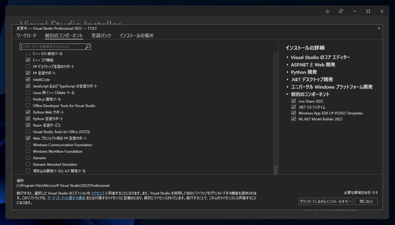Open the 言語パック tab
395x225 pixels.
point(101,35)
